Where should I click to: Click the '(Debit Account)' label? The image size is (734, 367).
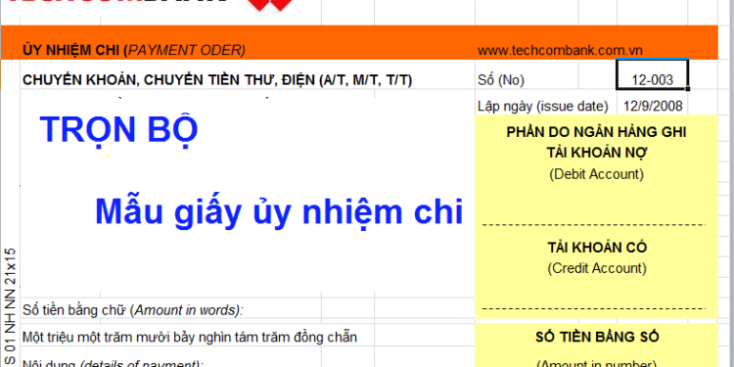coord(596,174)
